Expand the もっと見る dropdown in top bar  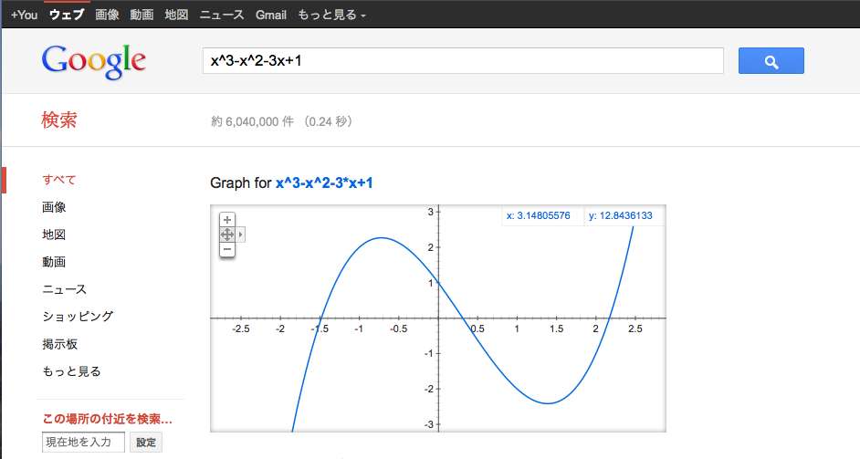click(331, 15)
